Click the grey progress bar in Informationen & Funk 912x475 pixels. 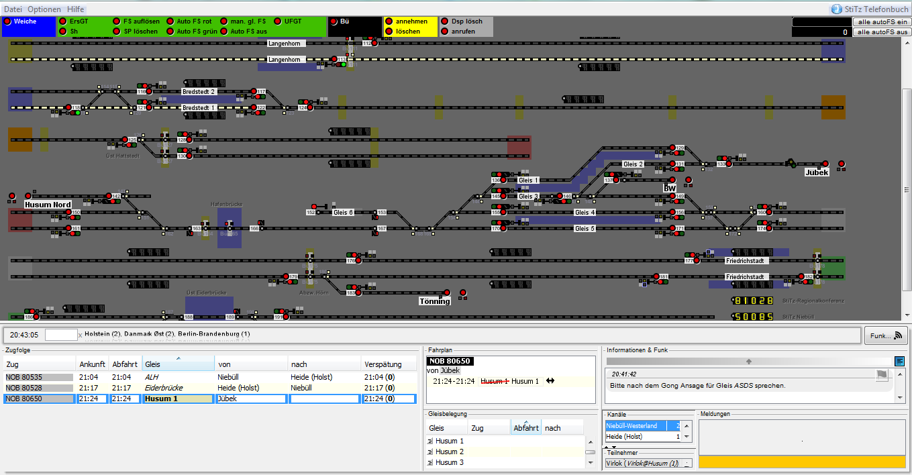749,361
